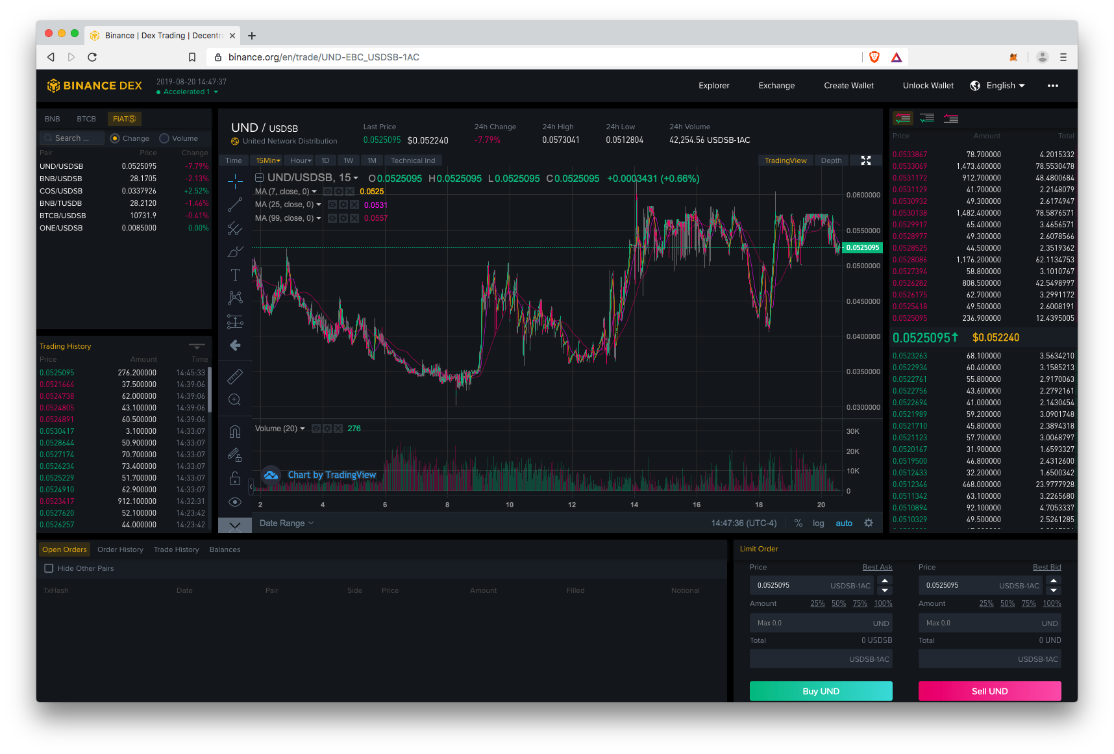The image size is (1114, 754).
Task: Check the Hide Other Pairs checkbox
Action: pyautogui.click(x=49, y=568)
